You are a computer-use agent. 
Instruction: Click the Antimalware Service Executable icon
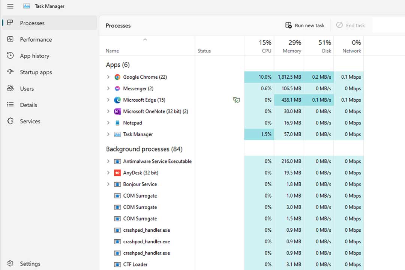pyautogui.click(x=117, y=161)
